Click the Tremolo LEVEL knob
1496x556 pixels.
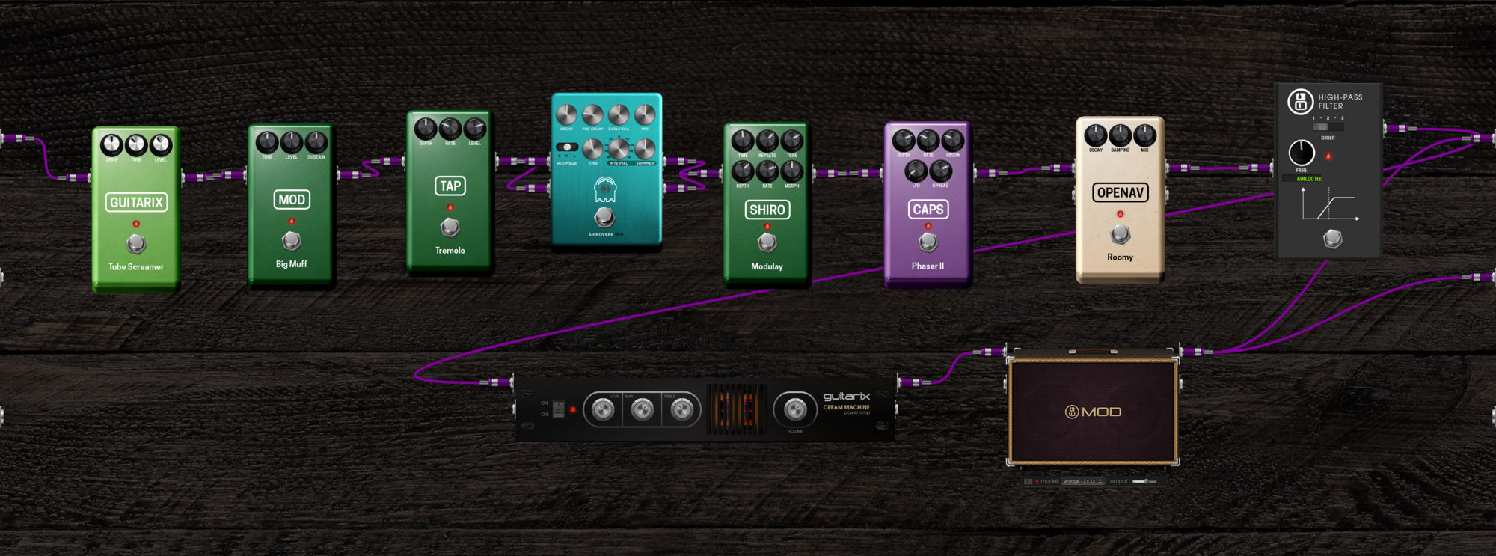click(475, 128)
